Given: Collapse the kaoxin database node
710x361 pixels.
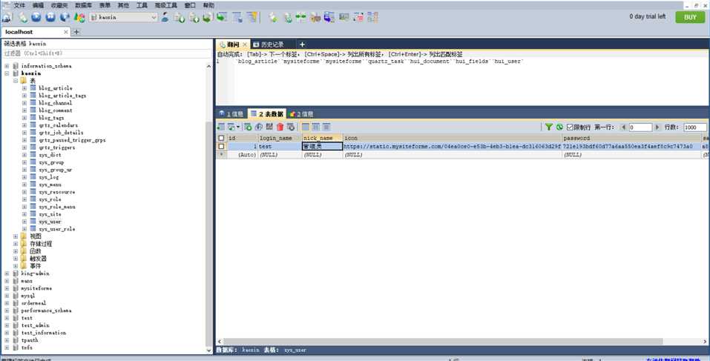Looking at the screenshot, I should tap(7, 73).
